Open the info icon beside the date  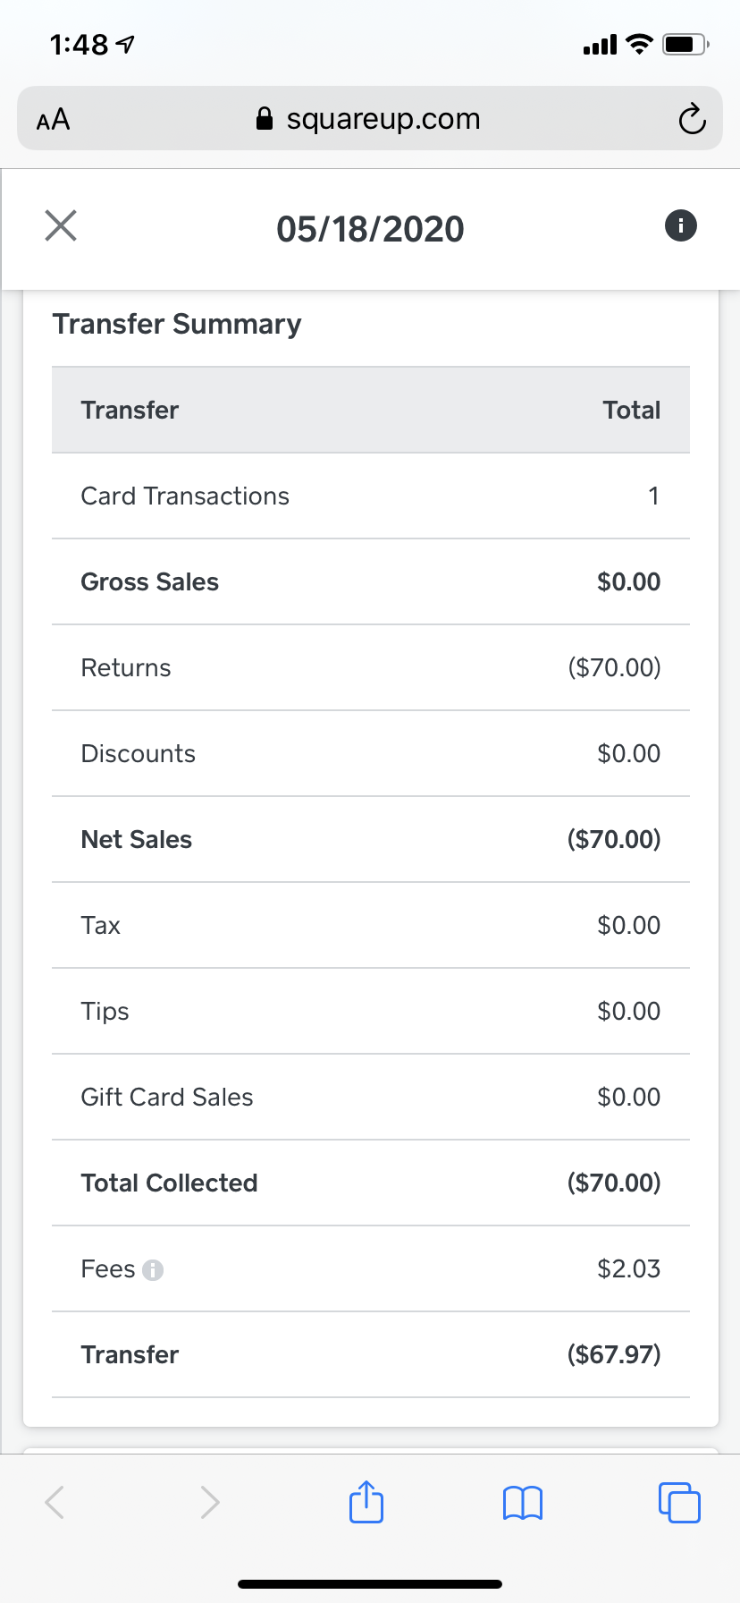tap(680, 225)
